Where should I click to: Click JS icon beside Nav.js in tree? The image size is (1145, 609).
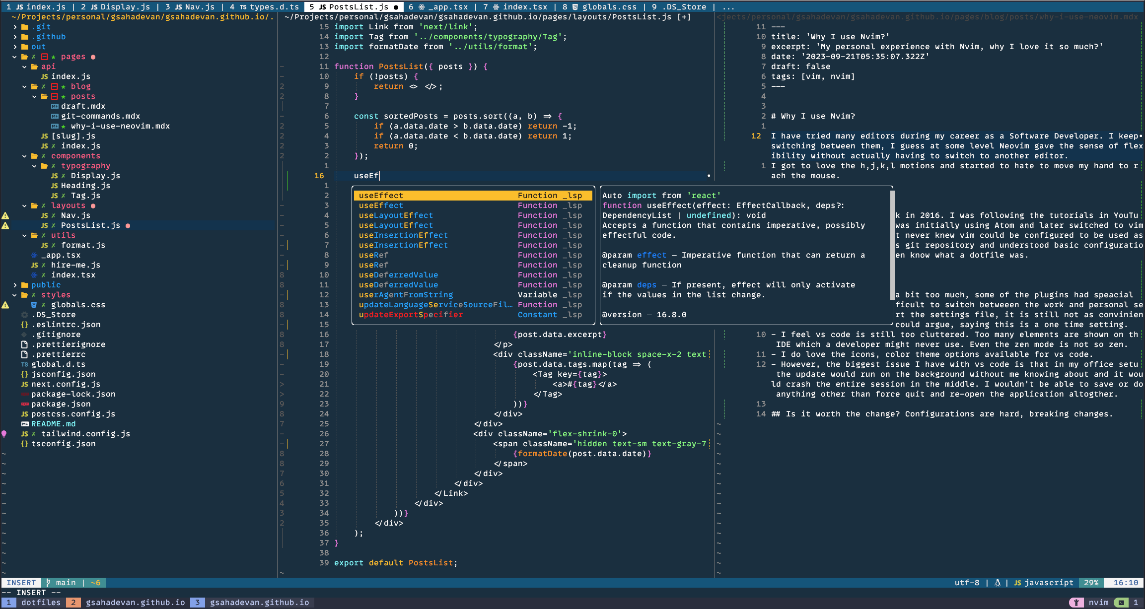(x=45, y=215)
